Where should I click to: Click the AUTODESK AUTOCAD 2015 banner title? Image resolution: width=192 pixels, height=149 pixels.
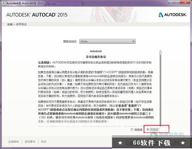coord(37,15)
